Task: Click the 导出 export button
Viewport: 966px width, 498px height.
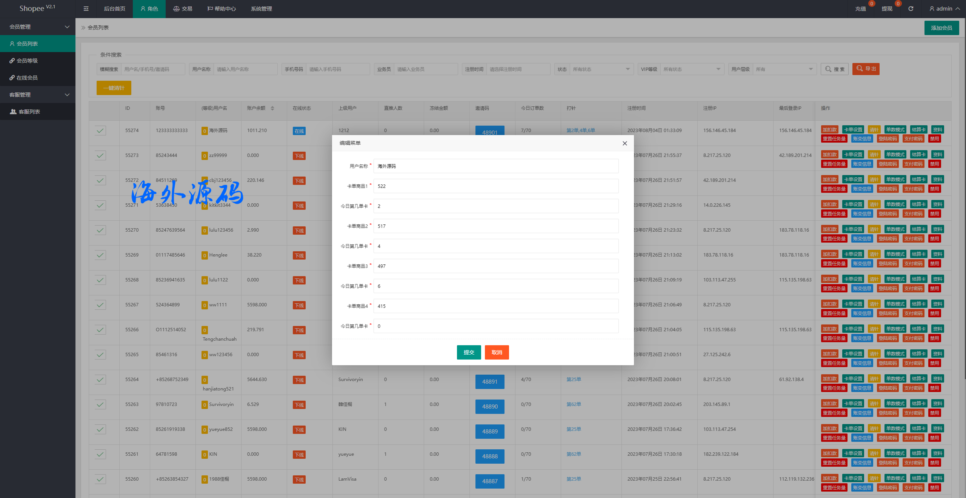Action: click(866, 69)
